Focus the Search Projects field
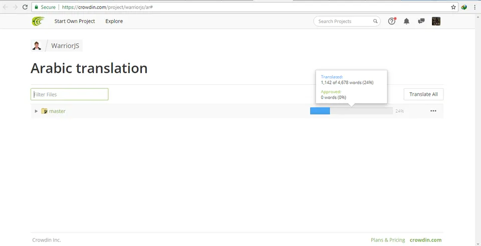This screenshot has height=246, width=481. (347, 21)
